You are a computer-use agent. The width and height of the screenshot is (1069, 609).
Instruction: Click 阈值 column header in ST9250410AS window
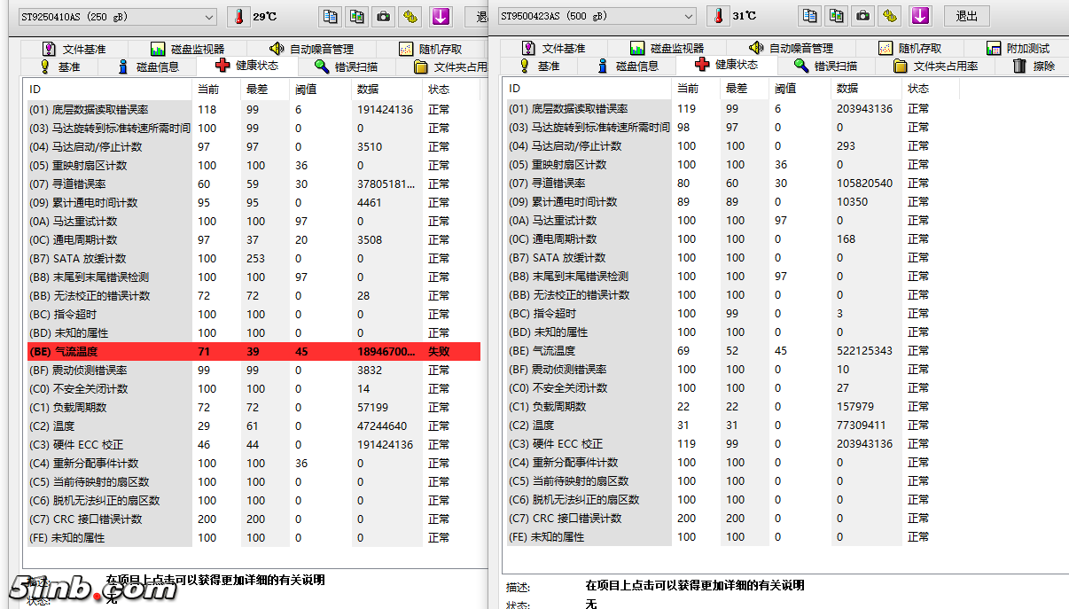tap(306, 89)
